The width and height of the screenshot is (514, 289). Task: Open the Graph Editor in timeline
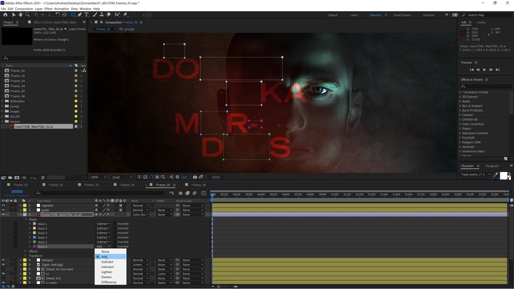pos(204,193)
